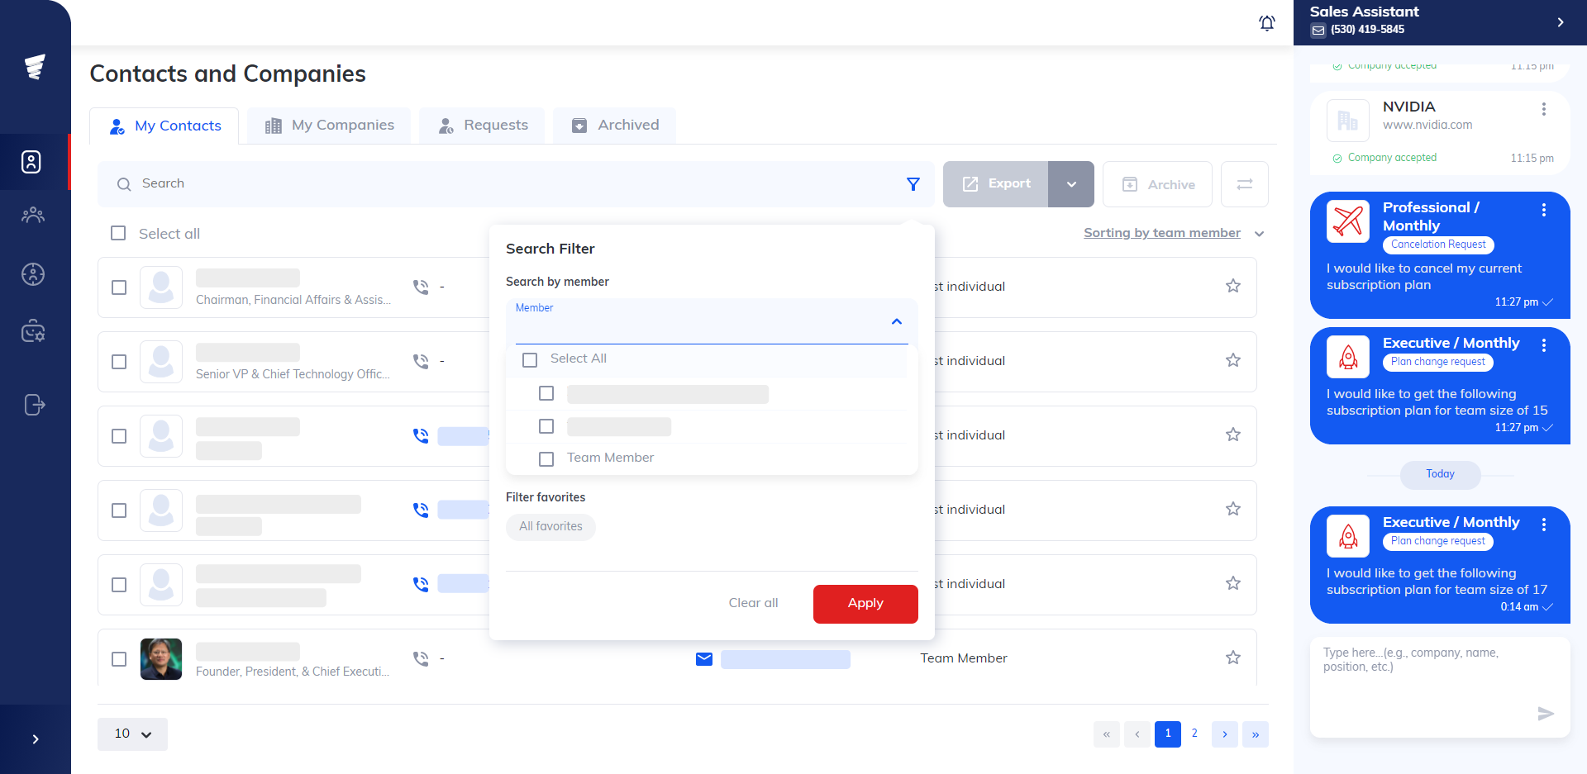The width and height of the screenshot is (1587, 774).
Task: Open the Team members section from the sidebar
Action: [x=33, y=215]
